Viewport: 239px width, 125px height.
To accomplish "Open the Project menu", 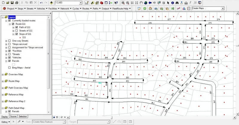I will click(x=12, y=9).
